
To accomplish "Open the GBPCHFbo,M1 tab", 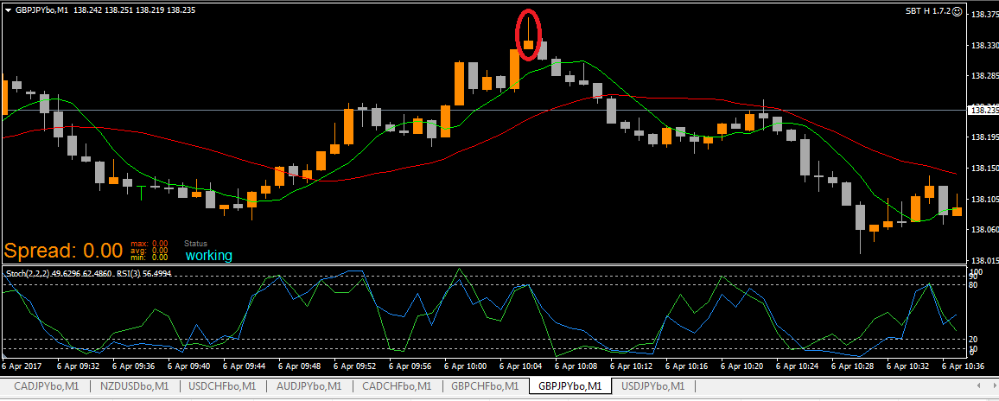I will tap(485, 386).
